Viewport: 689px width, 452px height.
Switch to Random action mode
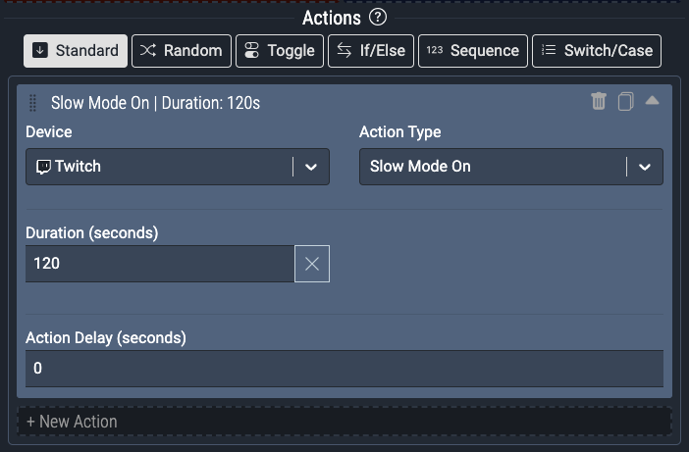click(x=182, y=51)
